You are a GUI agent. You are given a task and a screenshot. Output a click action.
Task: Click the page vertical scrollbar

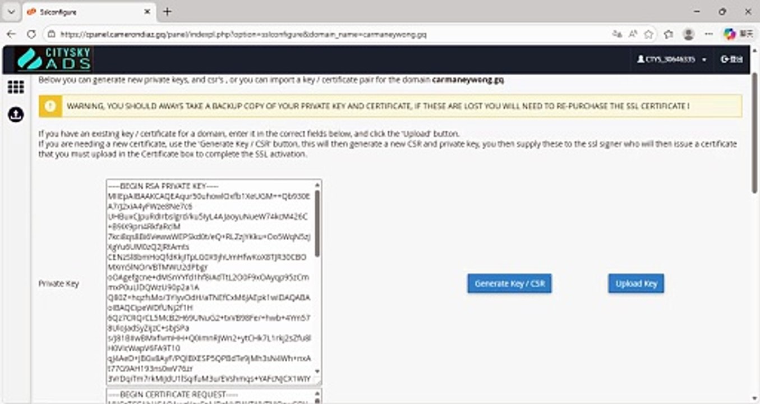(754, 133)
